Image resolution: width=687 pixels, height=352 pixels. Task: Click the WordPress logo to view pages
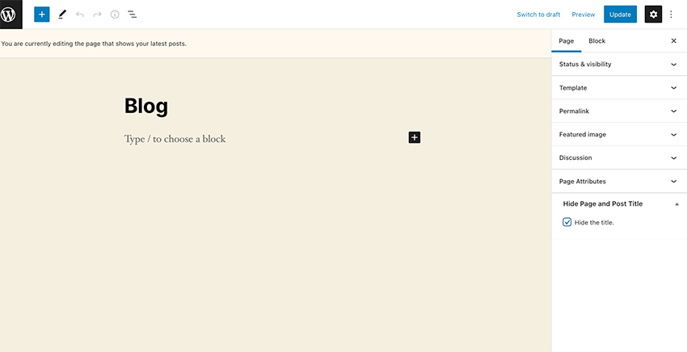[11, 15]
